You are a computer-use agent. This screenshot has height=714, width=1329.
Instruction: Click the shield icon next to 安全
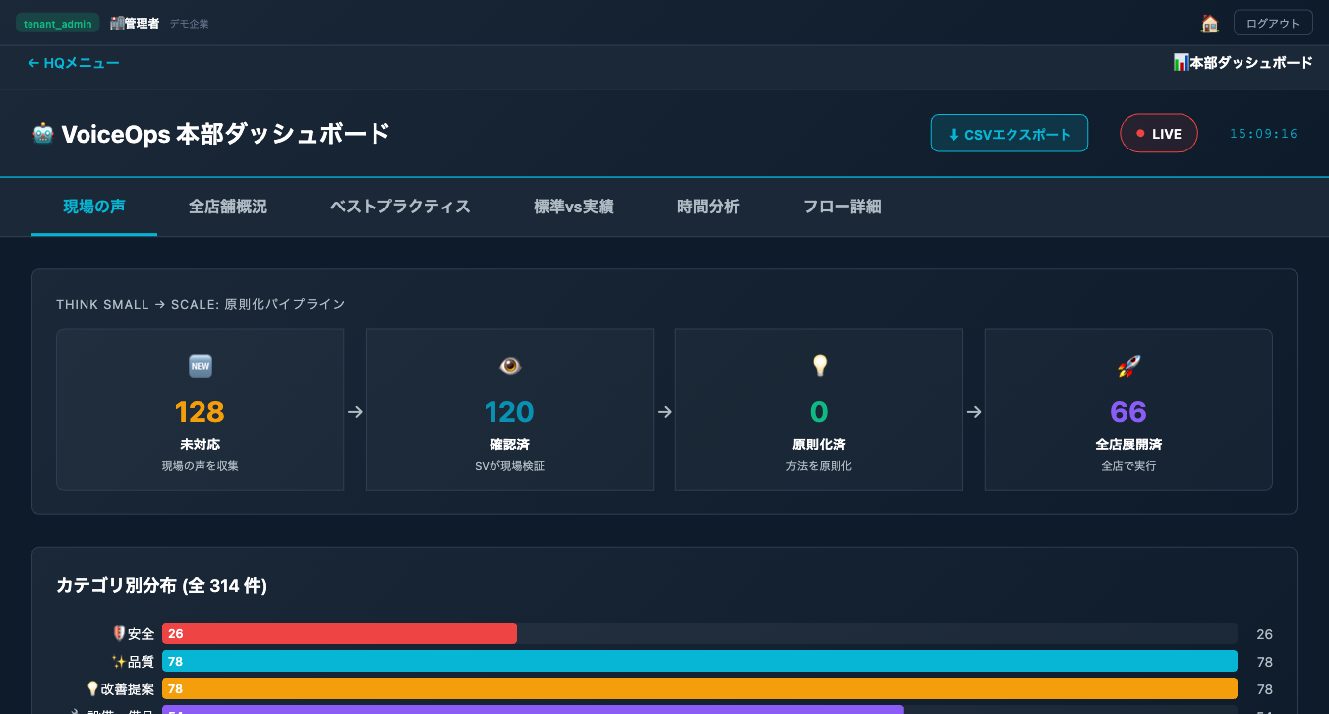[118, 633]
